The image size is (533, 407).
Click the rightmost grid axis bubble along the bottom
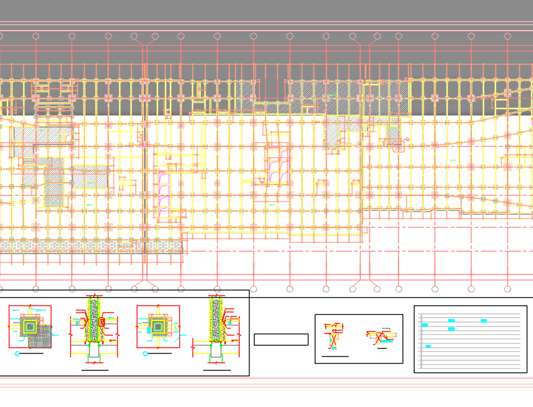point(507,289)
